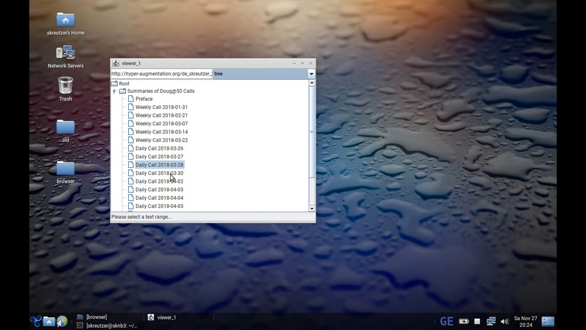The height and width of the screenshot is (330, 586).
Task: Select the 'Preface' tree entry
Action: (144, 99)
